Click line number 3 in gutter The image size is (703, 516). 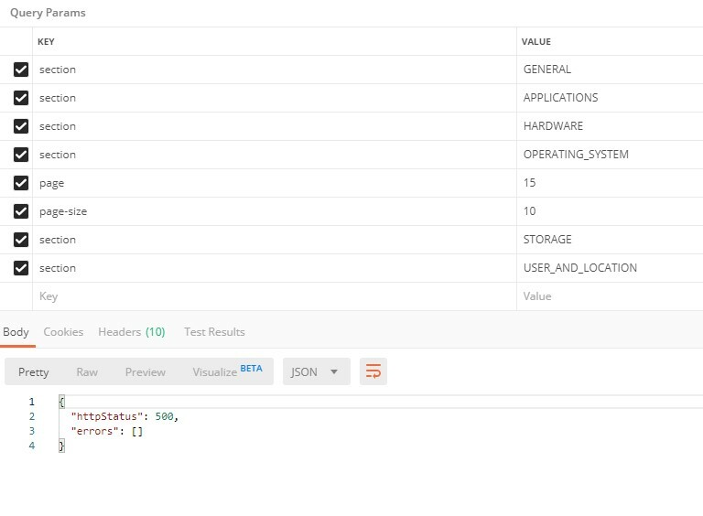coord(32,431)
